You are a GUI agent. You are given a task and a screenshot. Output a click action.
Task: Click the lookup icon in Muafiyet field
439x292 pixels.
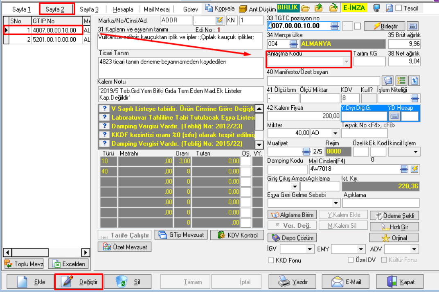(306, 152)
